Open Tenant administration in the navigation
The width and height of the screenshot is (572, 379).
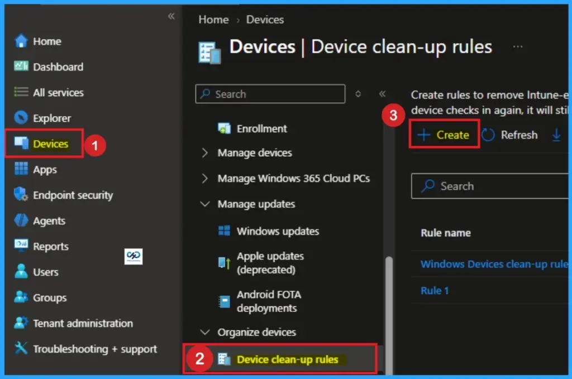[x=83, y=323]
